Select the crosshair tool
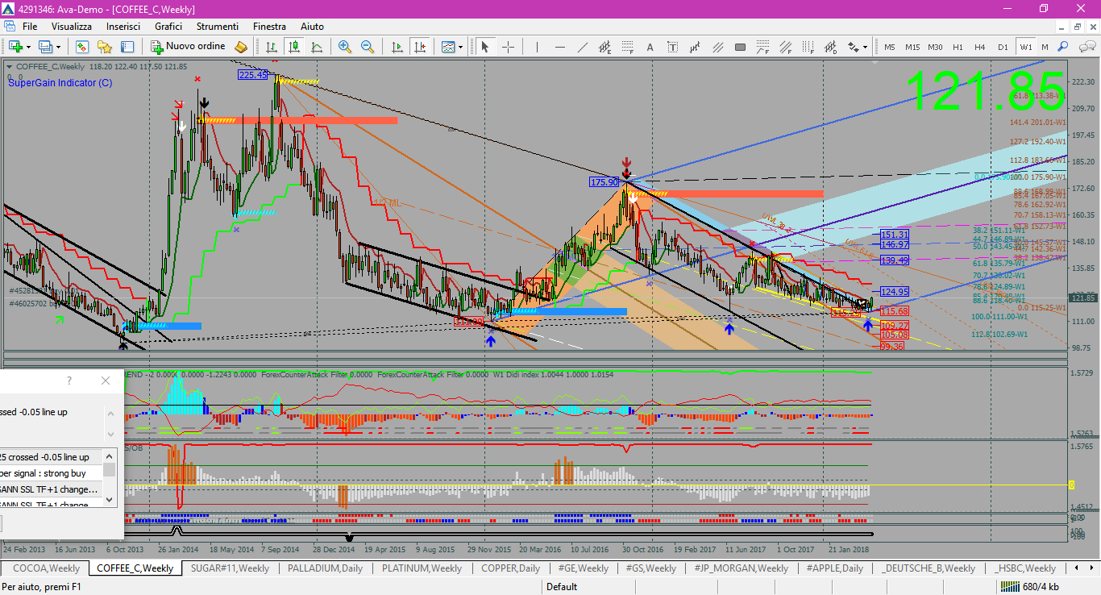This screenshot has width=1101, height=595. click(x=508, y=47)
